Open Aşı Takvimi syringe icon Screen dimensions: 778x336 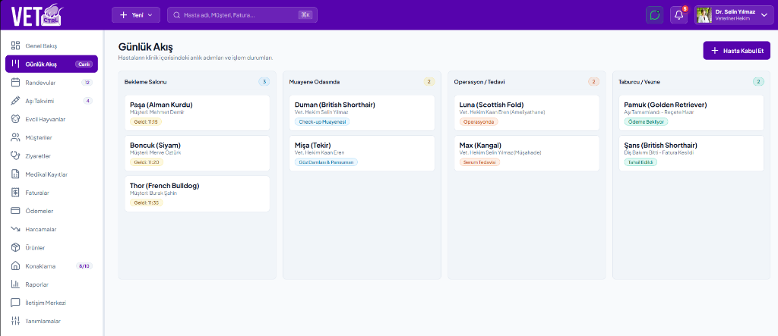tap(15, 101)
